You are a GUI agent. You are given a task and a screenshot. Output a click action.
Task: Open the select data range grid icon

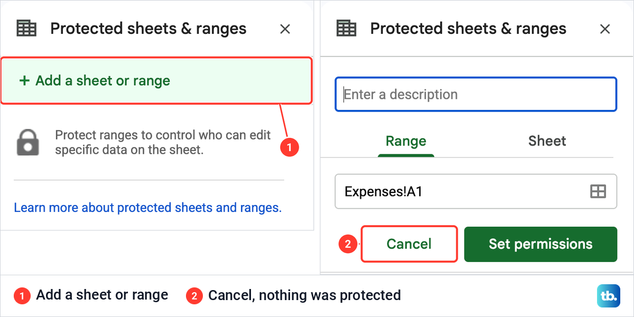(x=598, y=191)
